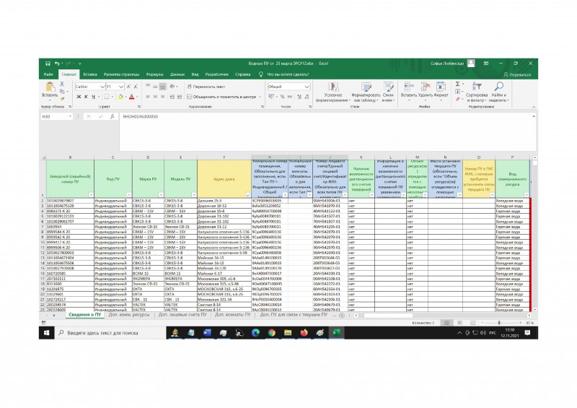Open the Calibri font name dropdown
Screen dimensions: 577x408
pyautogui.click(x=102, y=87)
